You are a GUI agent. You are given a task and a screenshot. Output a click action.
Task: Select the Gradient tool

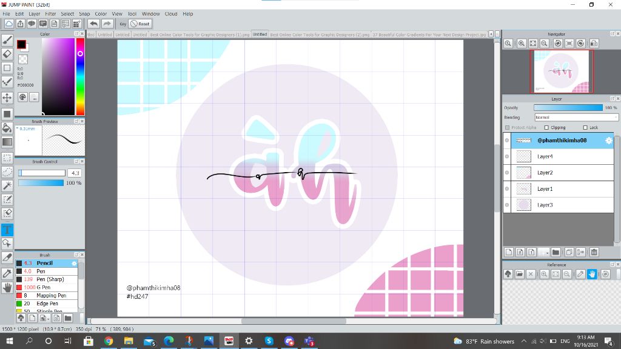tap(7, 142)
